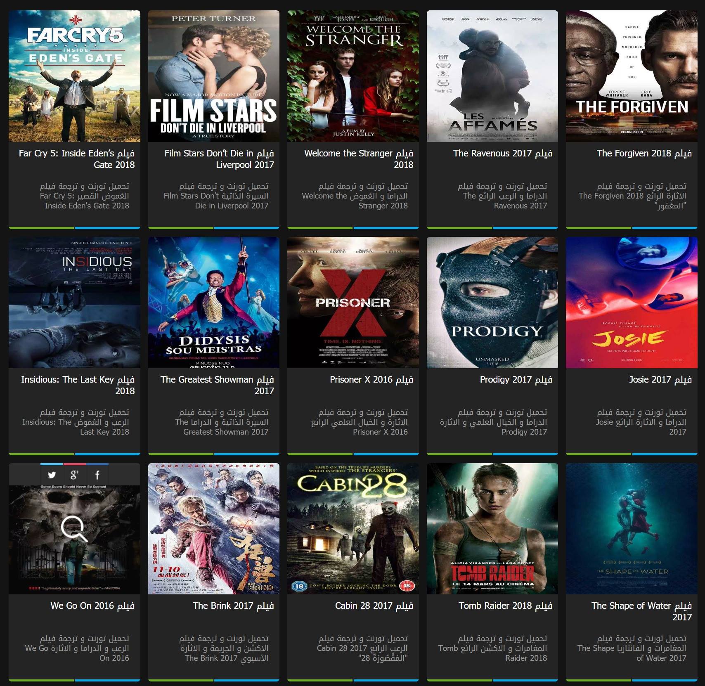Click the Film Stars Don't Die in Liverpool 2017 title
The width and height of the screenshot is (705, 686).
pyautogui.click(x=219, y=159)
